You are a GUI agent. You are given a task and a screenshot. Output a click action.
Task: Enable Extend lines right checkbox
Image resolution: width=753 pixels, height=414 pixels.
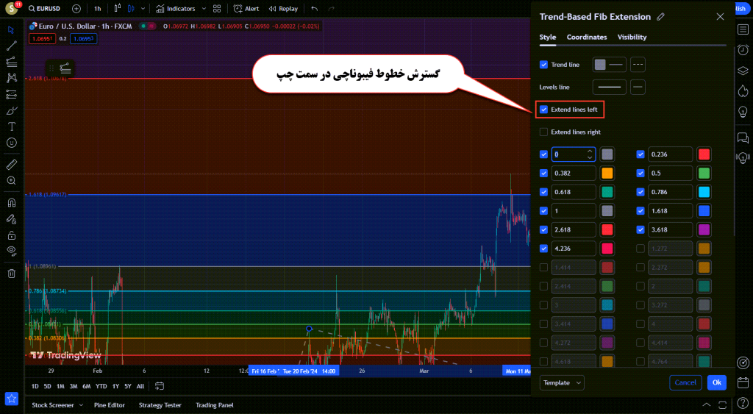click(543, 132)
